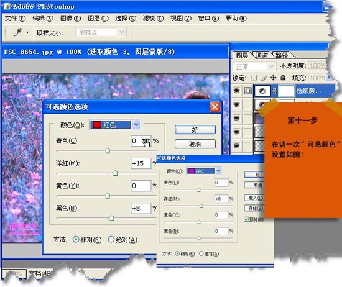
Task: Click the lock image pixels brush icon
Action: [264, 78]
